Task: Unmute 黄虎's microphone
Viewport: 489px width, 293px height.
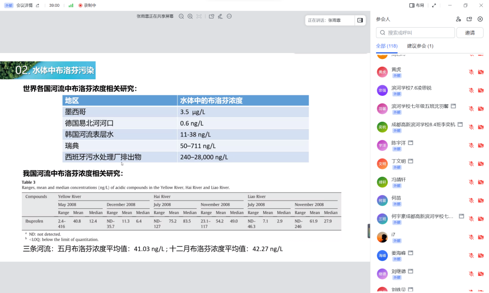Action: (471, 72)
